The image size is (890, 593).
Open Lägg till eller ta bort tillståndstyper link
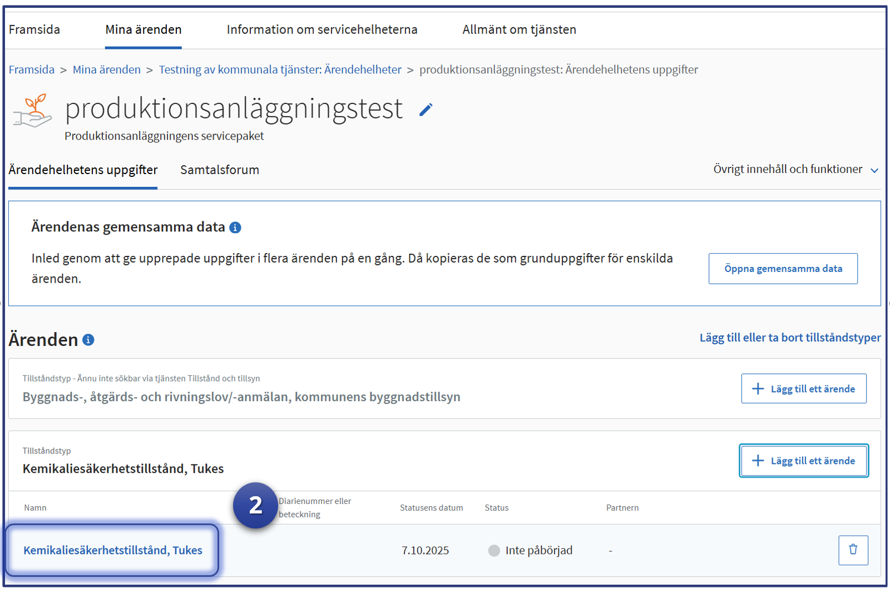pos(790,338)
